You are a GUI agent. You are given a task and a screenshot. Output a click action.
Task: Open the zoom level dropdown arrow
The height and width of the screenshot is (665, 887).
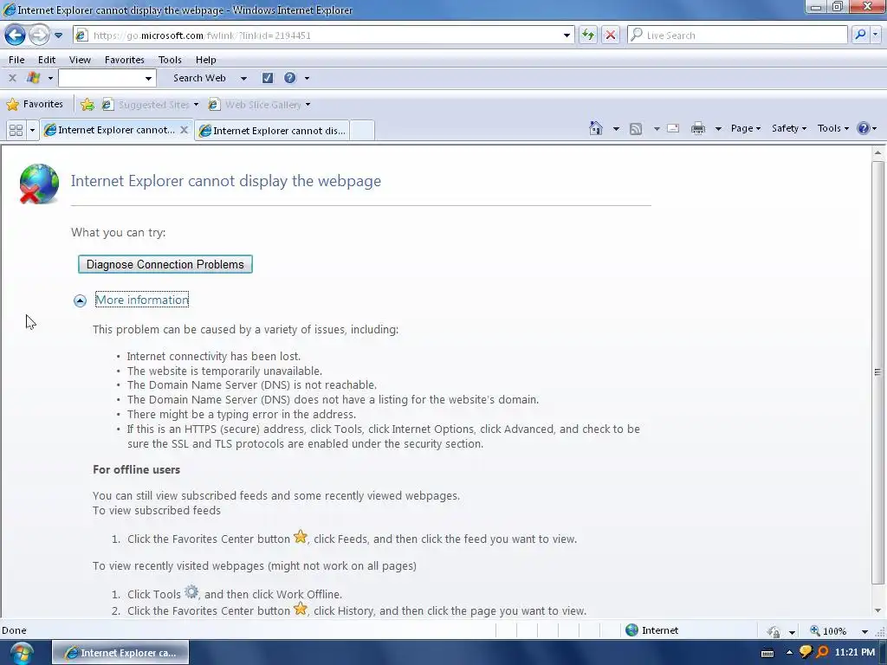pos(864,631)
